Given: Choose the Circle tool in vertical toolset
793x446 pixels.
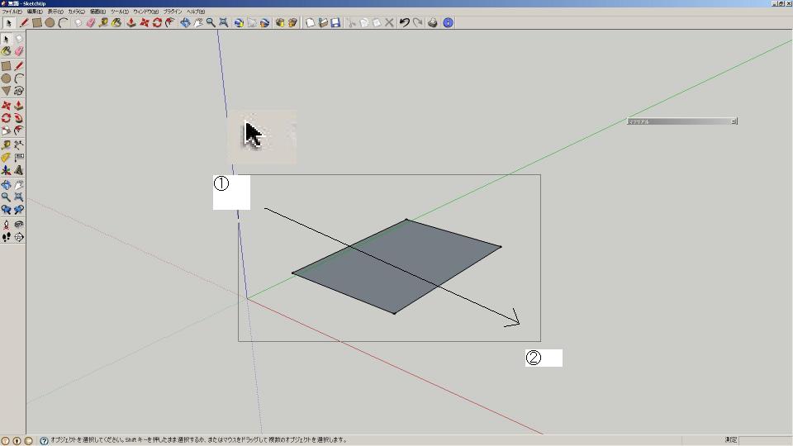Looking at the screenshot, I should point(6,78).
